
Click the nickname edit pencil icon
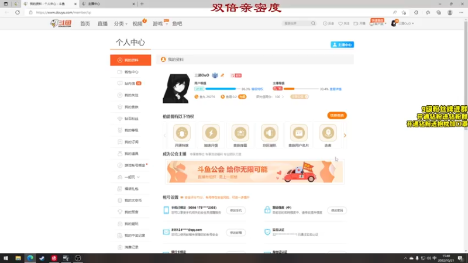tap(222, 75)
